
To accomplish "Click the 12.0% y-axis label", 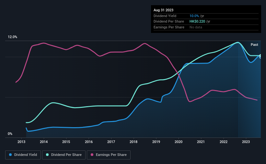I will (12, 37).
